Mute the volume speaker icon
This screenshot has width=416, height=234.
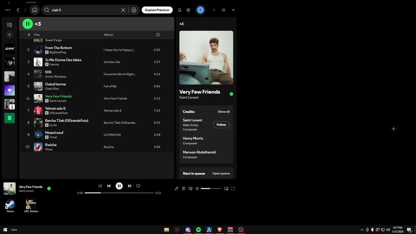click(x=197, y=188)
